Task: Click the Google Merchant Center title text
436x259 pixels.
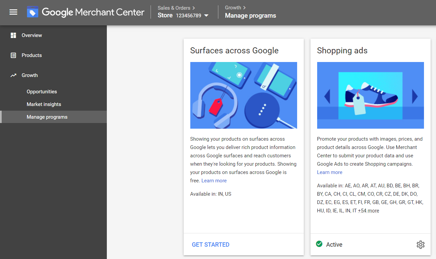Action: pos(93,12)
